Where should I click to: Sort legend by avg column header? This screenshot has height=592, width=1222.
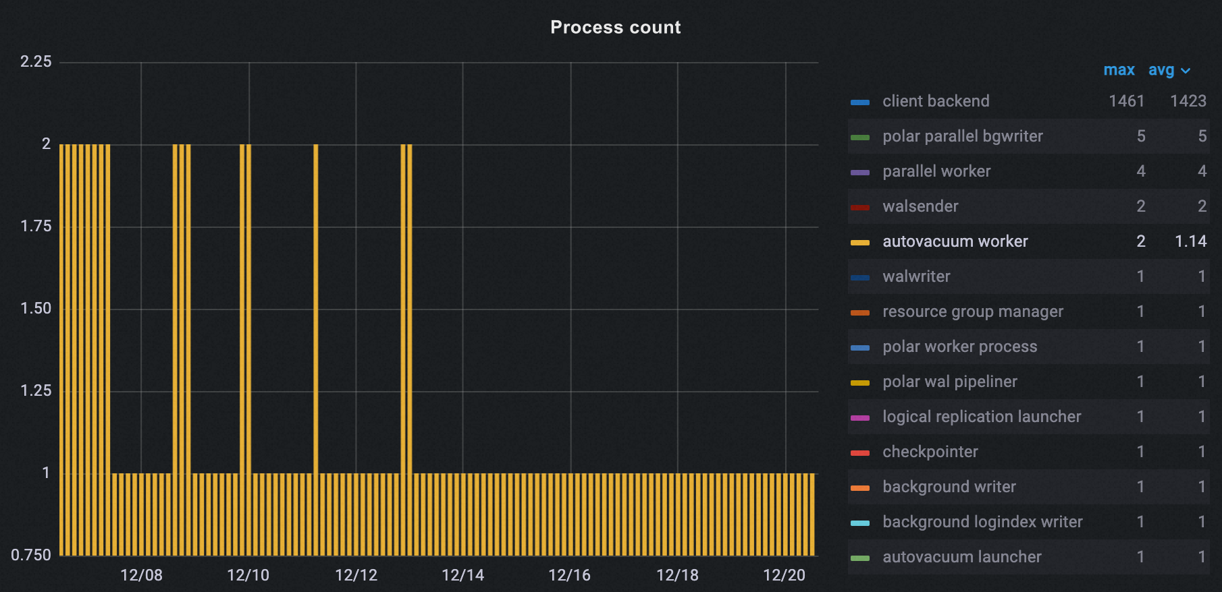[1161, 70]
